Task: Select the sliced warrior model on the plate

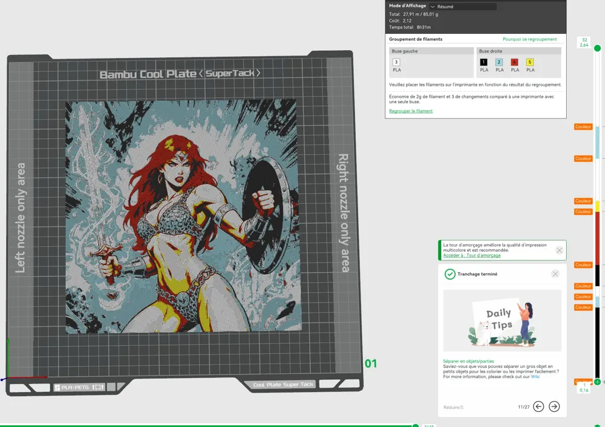Action: coord(183,216)
